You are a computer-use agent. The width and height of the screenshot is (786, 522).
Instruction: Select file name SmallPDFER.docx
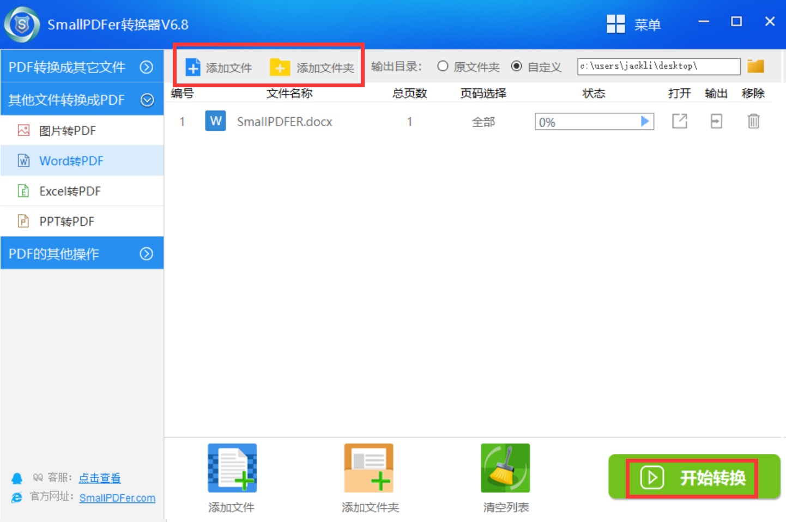point(285,122)
